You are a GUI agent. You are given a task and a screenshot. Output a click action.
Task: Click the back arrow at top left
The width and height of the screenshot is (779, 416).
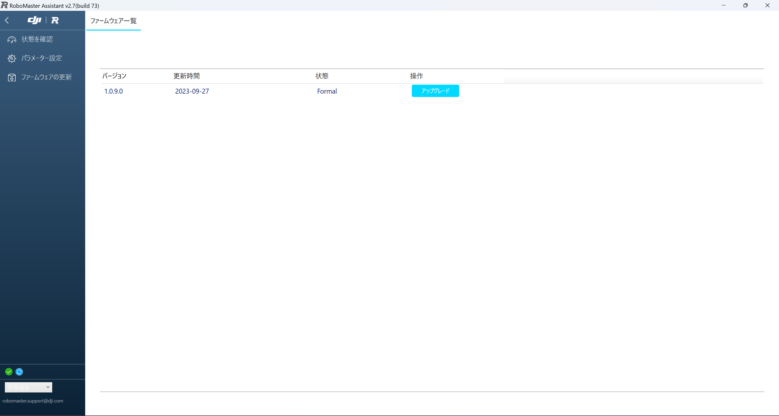[x=7, y=20]
